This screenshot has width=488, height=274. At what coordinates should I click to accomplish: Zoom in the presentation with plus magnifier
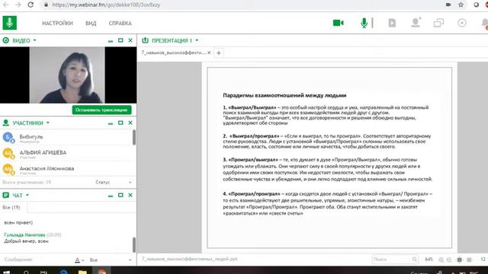coord(441,260)
